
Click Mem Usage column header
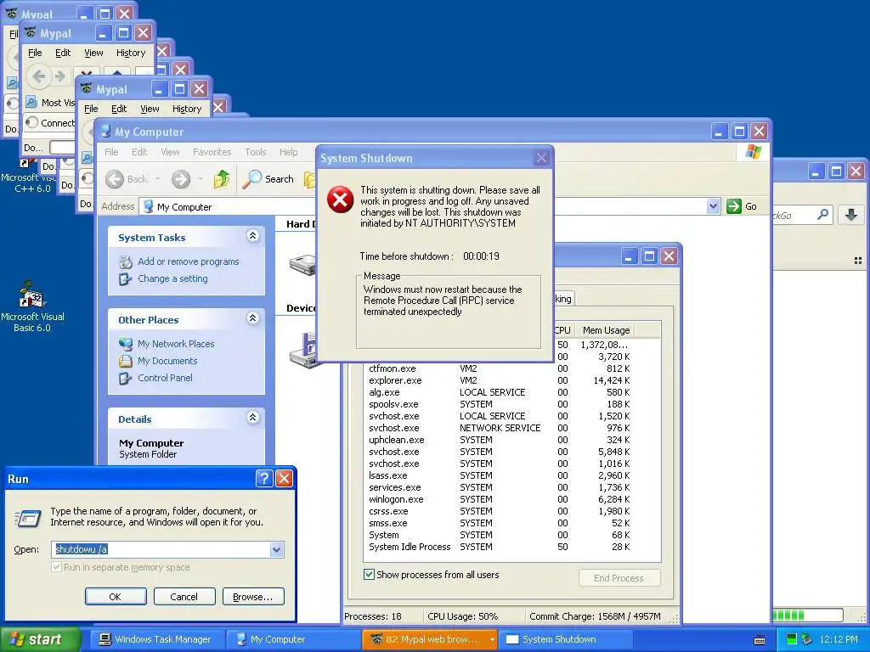coord(606,330)
